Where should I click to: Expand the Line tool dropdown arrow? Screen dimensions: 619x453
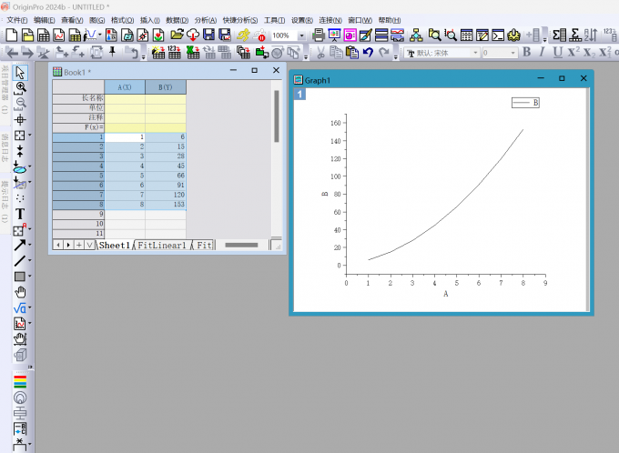tap(30, 260)
